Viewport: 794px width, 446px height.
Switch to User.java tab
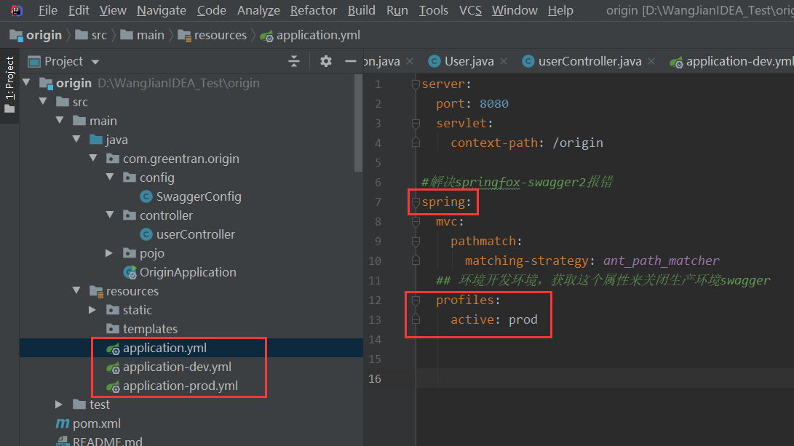[461, 61]
